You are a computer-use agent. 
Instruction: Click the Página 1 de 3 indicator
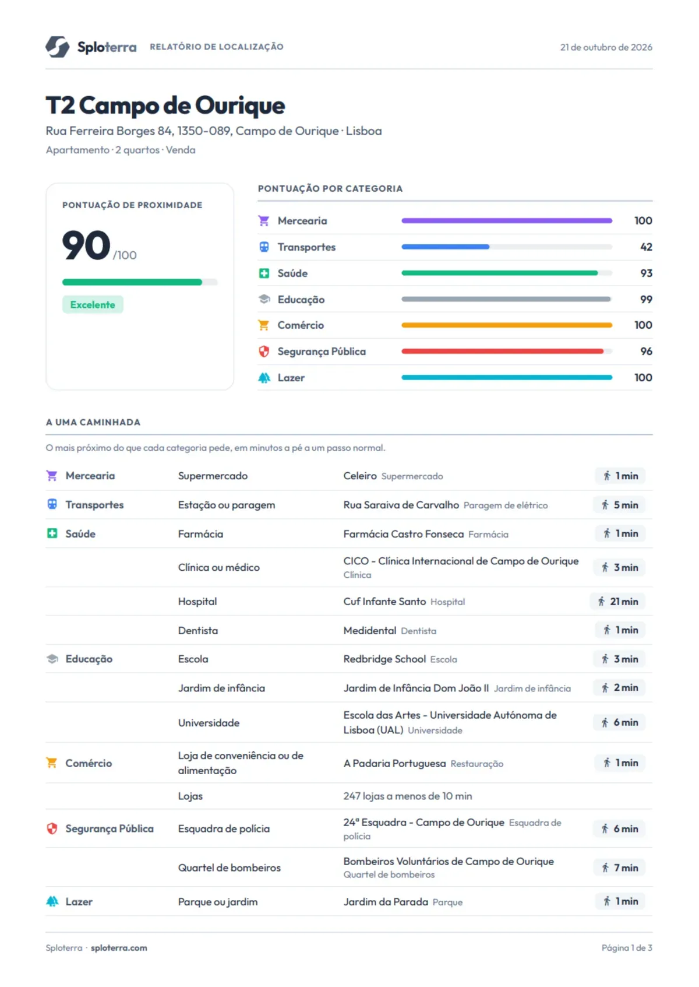627,948
